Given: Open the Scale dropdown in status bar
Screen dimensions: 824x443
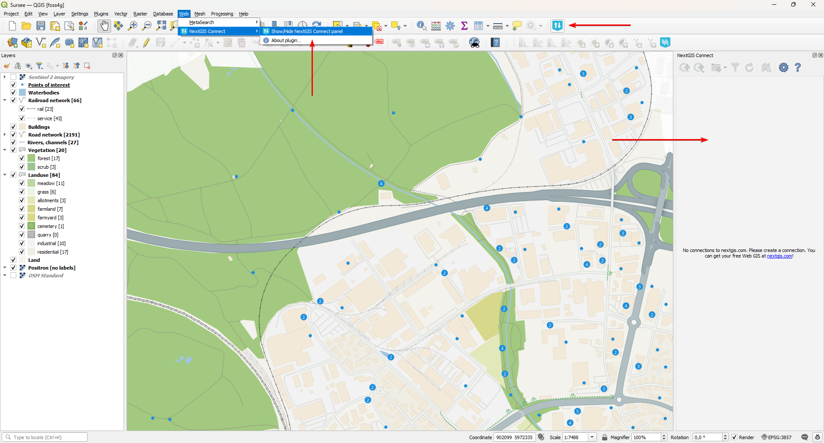Looking at the screenshot, I should (592, 437).
